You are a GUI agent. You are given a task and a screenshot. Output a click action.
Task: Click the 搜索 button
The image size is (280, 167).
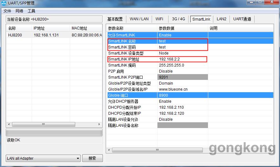coord(92,158)
